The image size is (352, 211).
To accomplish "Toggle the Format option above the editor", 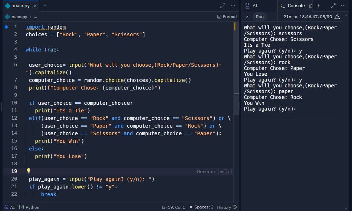I will (227, 16).
